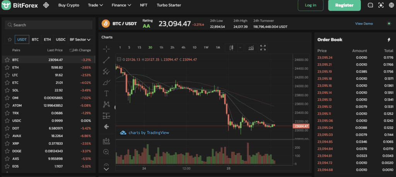Favorite the LTC pair star
This screenshot has width=396, height=177.
click(x=7, y=75)
